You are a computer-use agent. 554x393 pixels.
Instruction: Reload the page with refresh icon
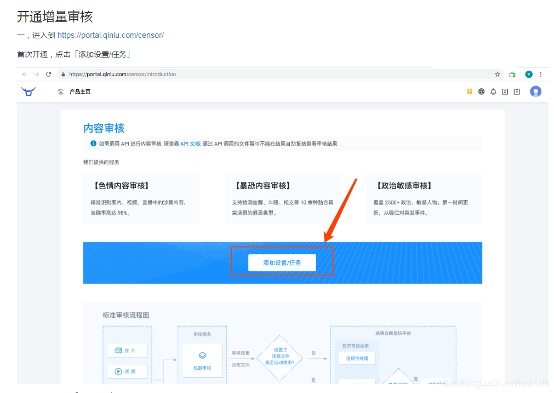pyautogui.click(x=49, y=74)
